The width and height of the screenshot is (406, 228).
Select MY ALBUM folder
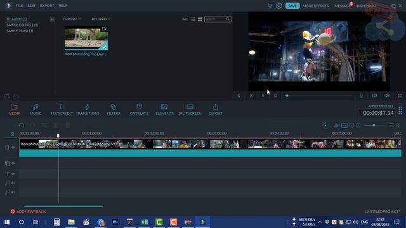(x=16, y=19)
